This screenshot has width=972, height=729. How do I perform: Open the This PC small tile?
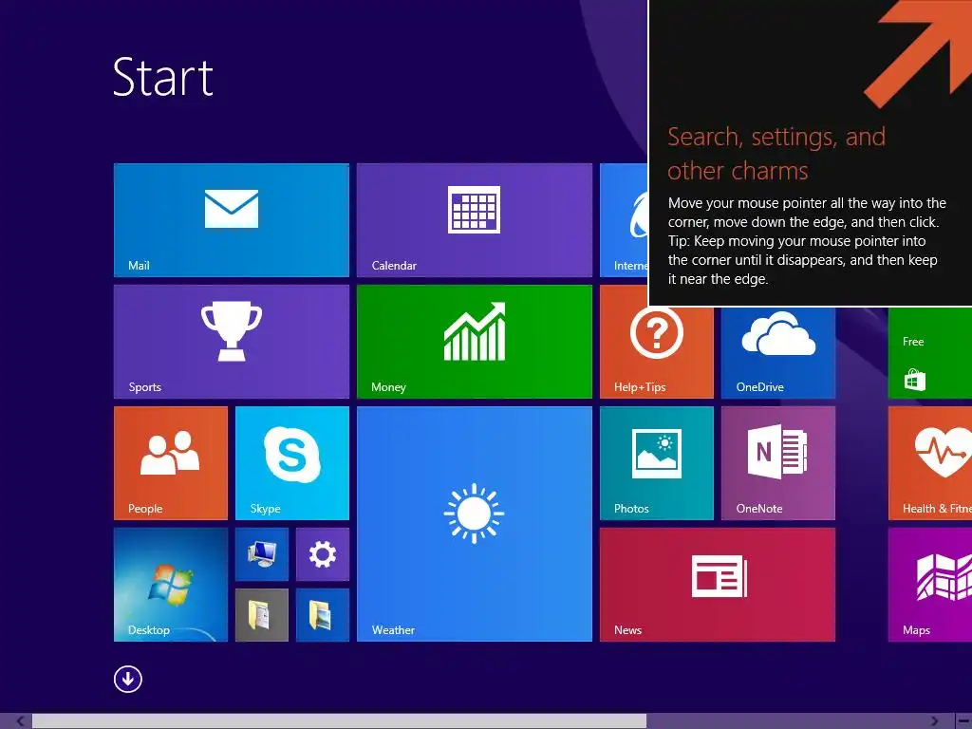(x=262, y=554)
